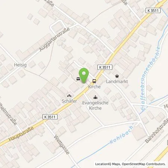The image size is (168, 168).
Task: Click the Landmarkt label text
Action: (117, 81)
